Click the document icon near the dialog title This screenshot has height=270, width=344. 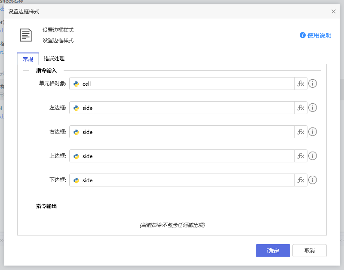[26, 35]
